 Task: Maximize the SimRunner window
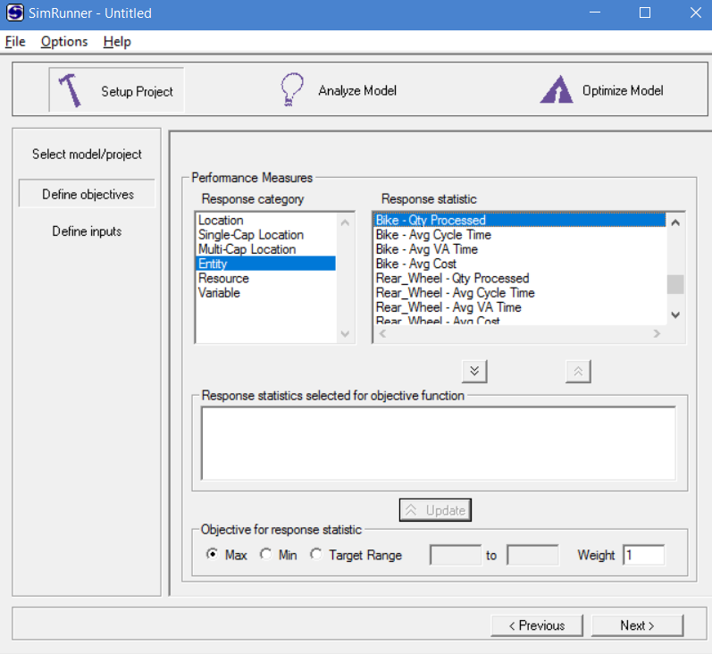pyautogui.click(x=645, y=13)
